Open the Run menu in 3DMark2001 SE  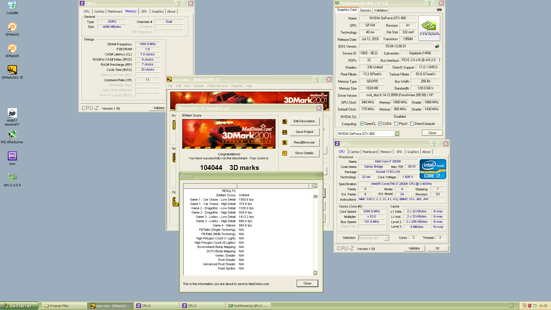[x=187, y=86]
